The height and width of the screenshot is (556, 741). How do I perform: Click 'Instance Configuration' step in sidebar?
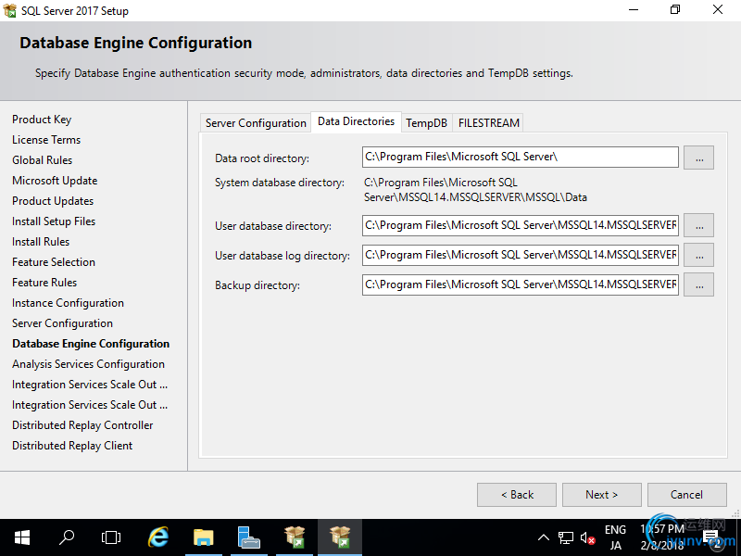coord(68,303)
